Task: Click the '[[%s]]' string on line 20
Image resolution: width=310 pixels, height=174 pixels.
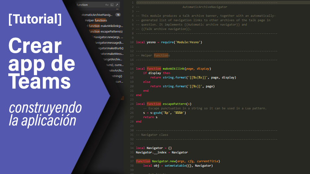Action: pos(195,86)
